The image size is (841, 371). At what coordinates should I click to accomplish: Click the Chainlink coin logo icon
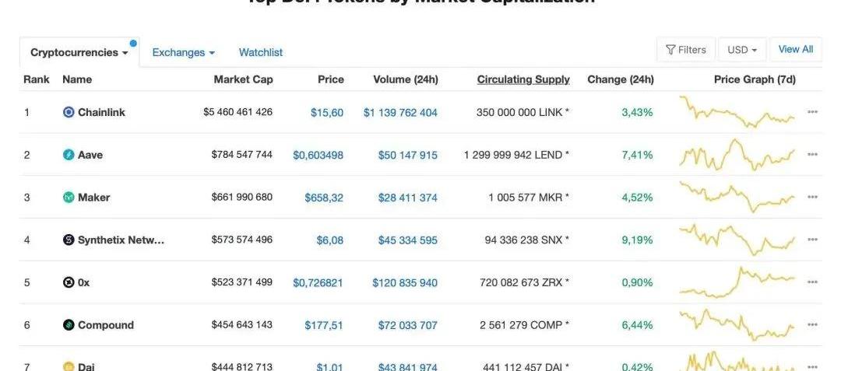[69, 113]
